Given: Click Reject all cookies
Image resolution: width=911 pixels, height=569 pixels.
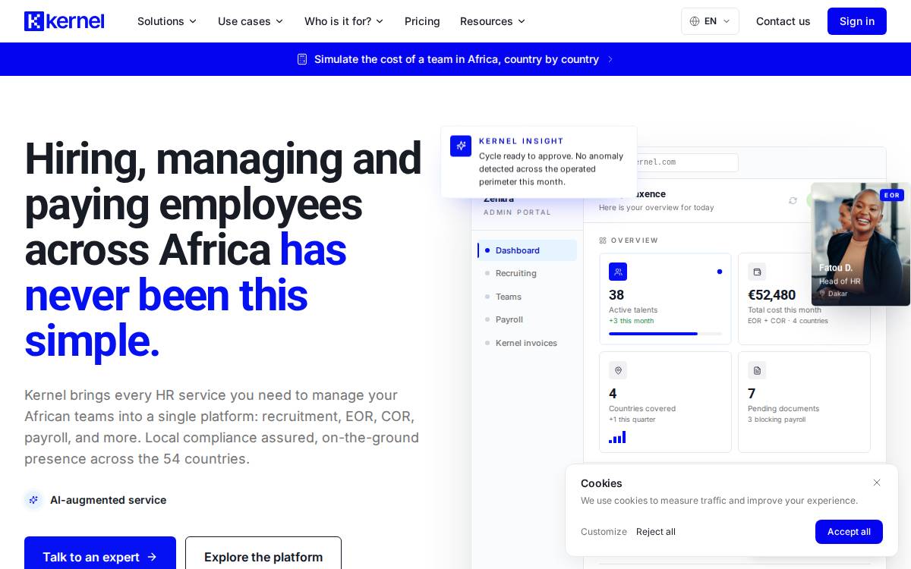Looking at the screenshot, I should click(656, 532).
